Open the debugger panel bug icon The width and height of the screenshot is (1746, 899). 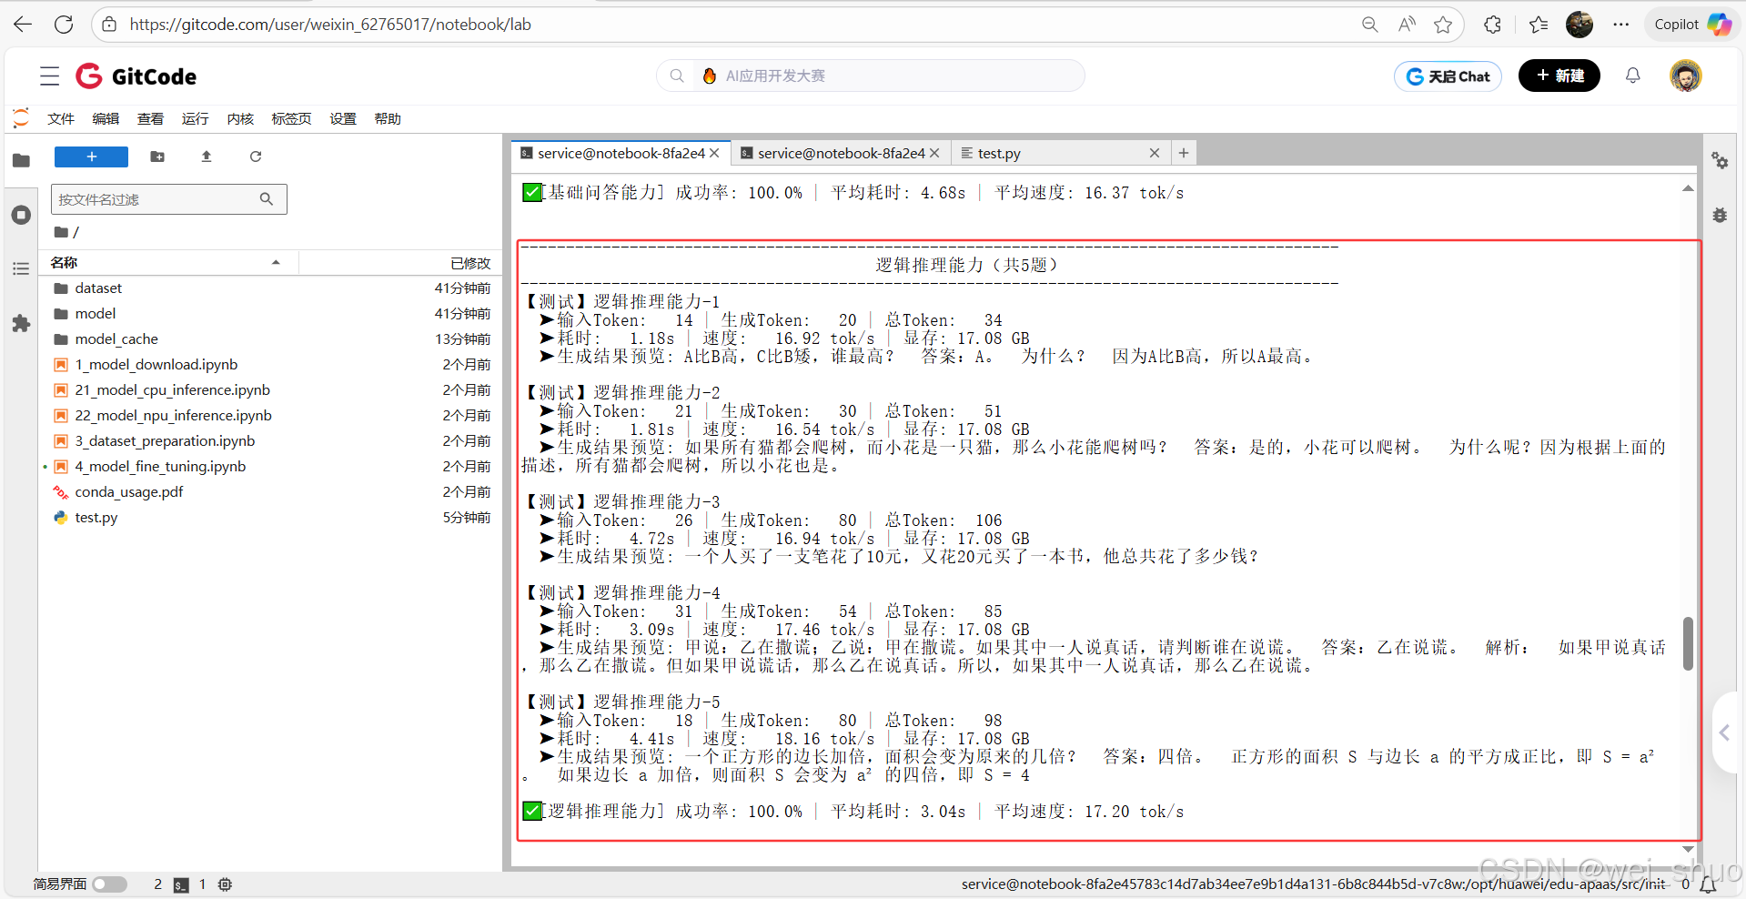coord(1720,216)
